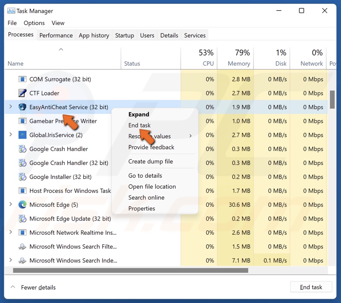This screenshot has height=303, width=341.
Task: Switch to the App history tab
Action: point(94,35)
